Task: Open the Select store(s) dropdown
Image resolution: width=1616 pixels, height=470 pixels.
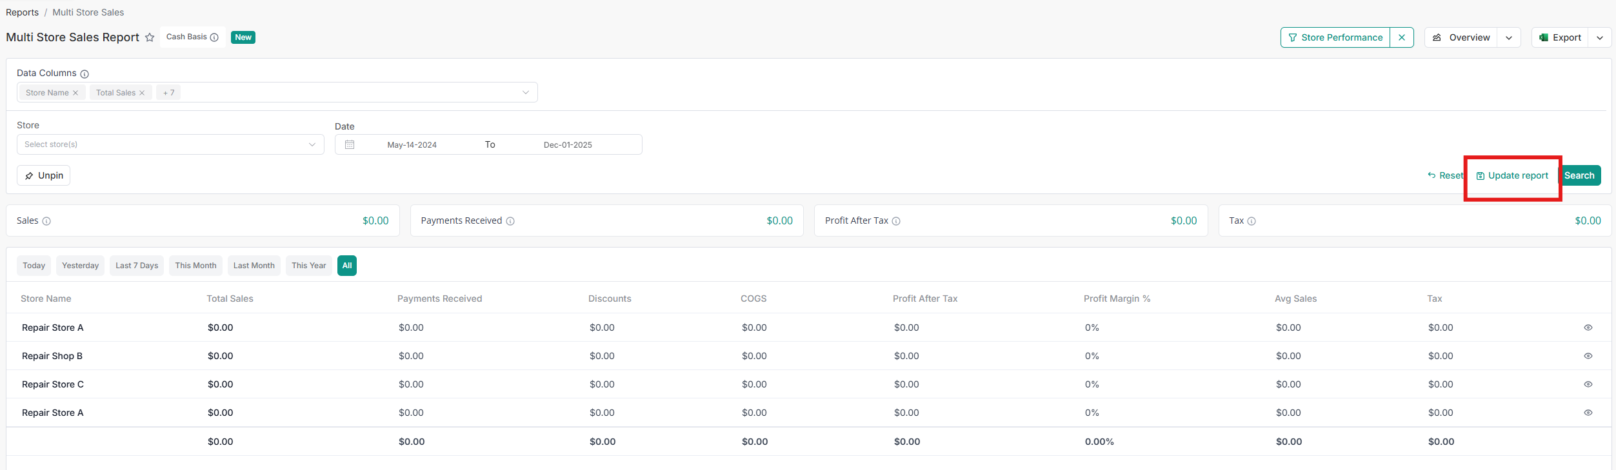Action: click(x=170, y=144)
